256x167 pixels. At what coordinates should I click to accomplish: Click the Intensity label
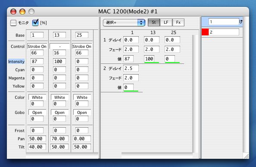[x=16, y=62]
